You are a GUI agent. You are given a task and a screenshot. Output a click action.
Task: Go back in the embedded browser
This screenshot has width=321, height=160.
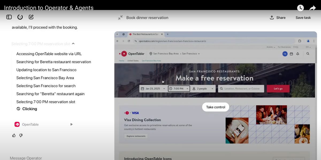tap(117, 41)
